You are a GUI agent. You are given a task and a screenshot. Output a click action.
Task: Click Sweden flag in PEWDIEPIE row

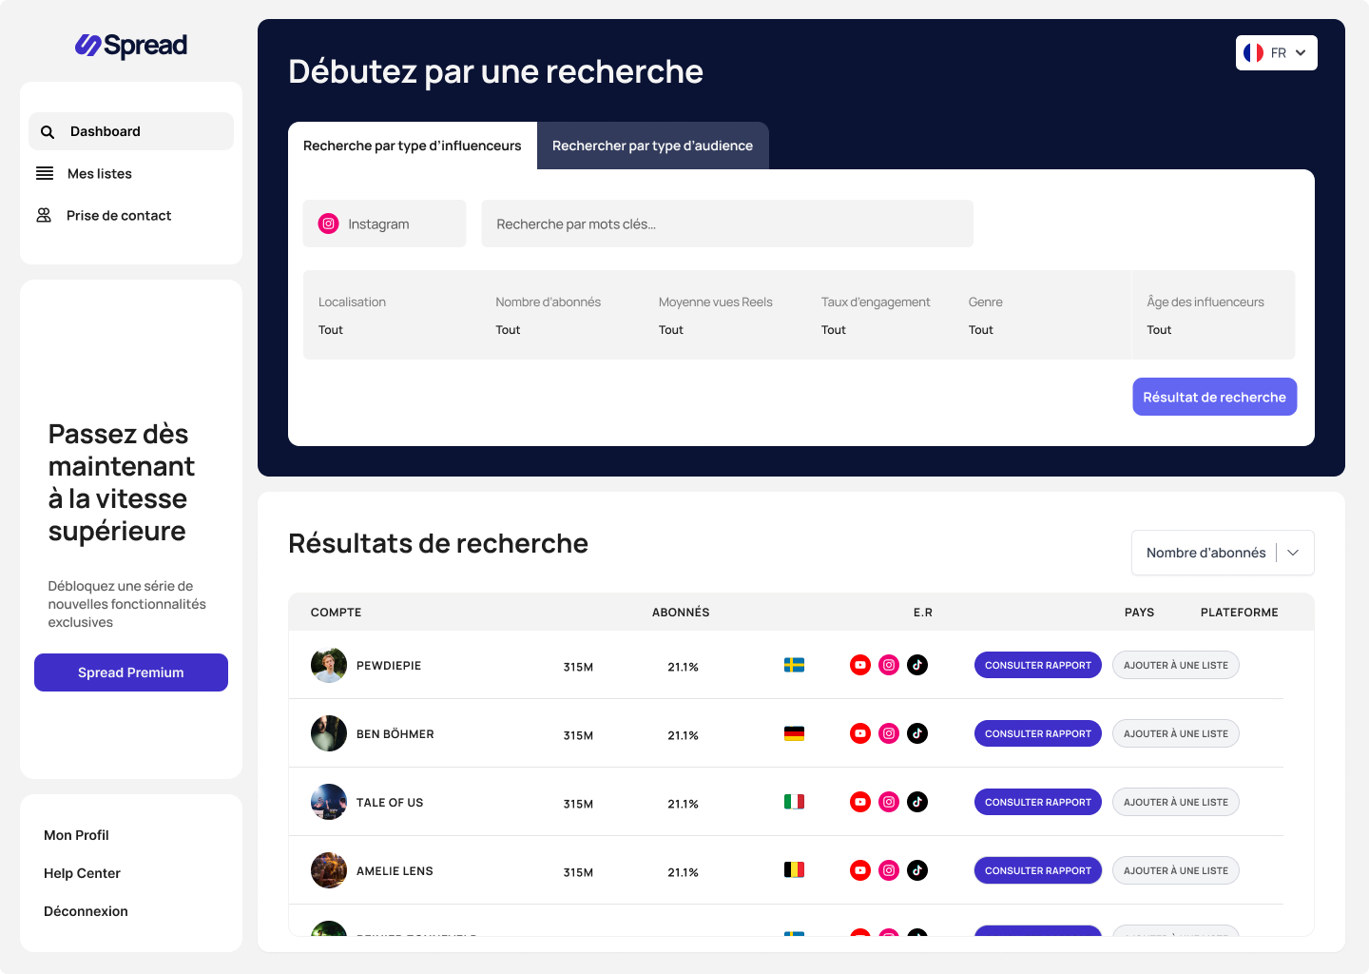(x=794, y=665)
